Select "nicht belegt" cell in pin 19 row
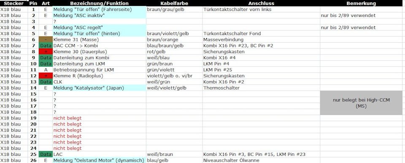The image size is (405, 163). [x=100, y=118]
